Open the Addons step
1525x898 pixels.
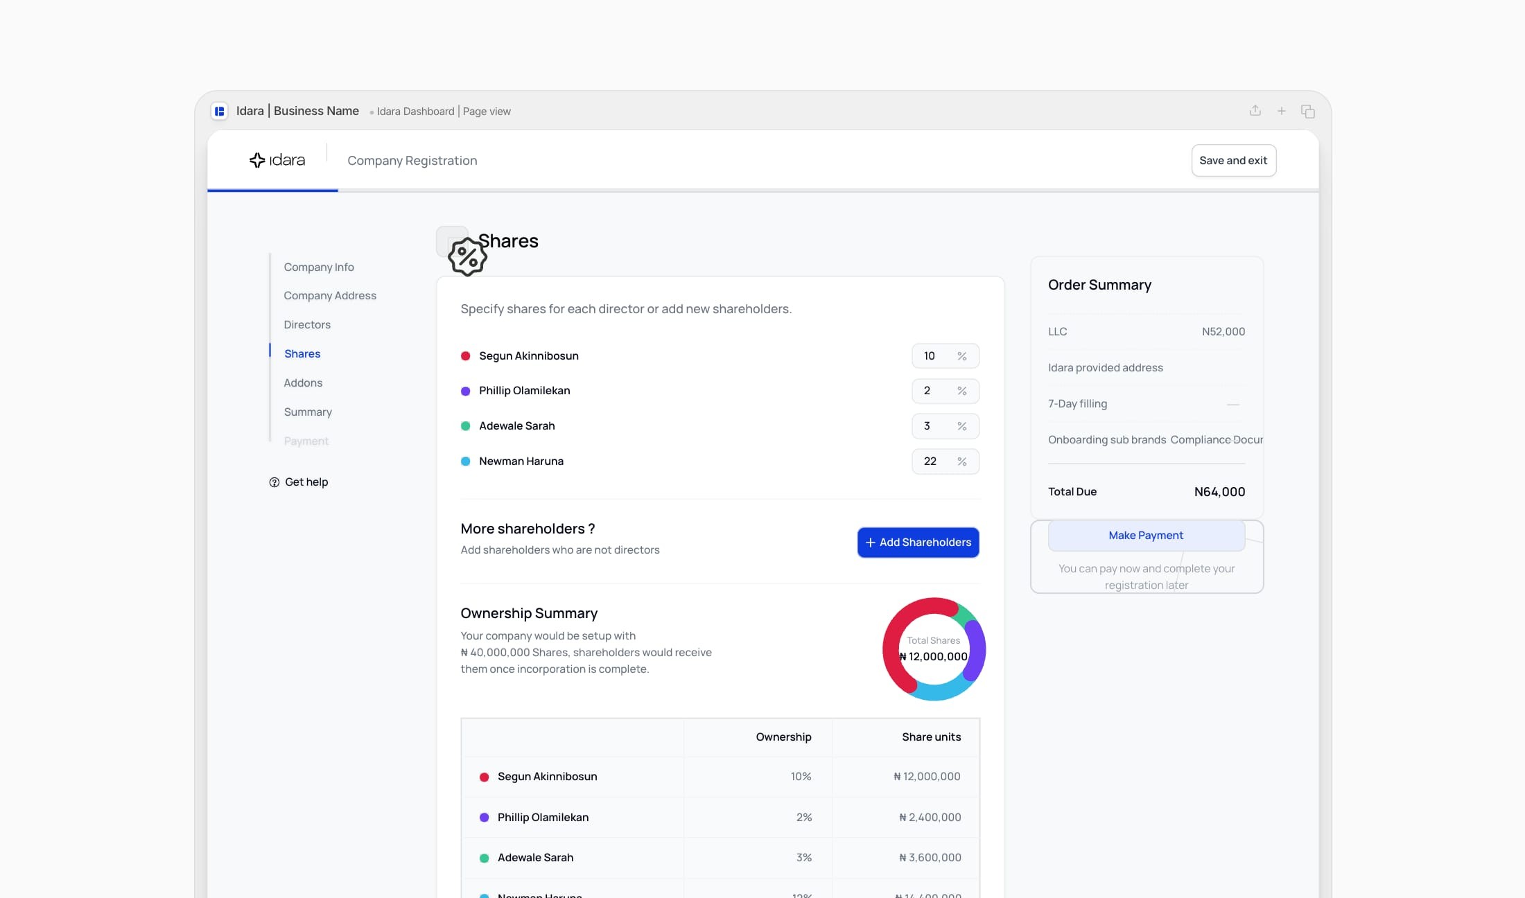click(303, 382)
